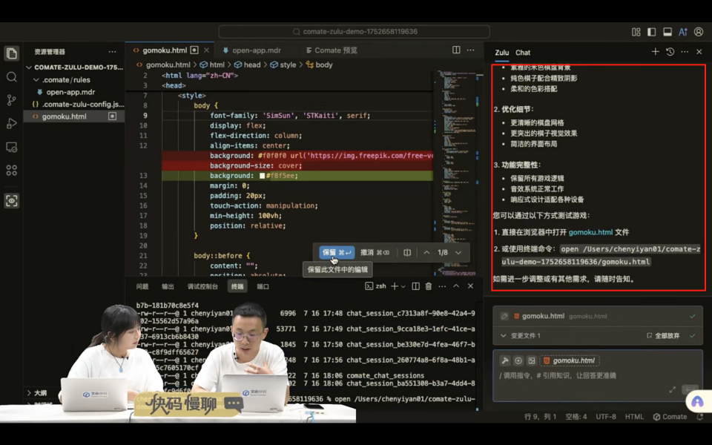Image resolution: width=712 pixels, height=445 pixels.
Task: Open the gomoku.html link in chat message
Action: coord(590,232)
